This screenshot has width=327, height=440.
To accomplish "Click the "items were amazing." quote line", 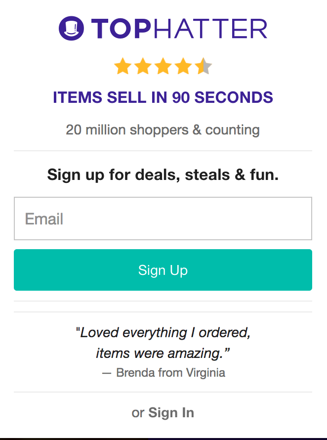I will tap(163, 353).
